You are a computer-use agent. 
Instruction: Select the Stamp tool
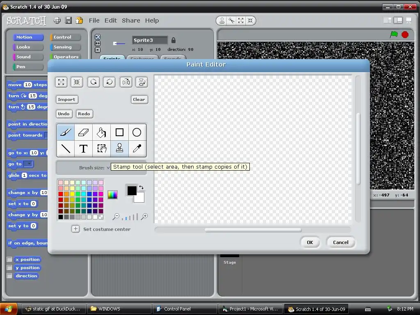pos(119,148)
